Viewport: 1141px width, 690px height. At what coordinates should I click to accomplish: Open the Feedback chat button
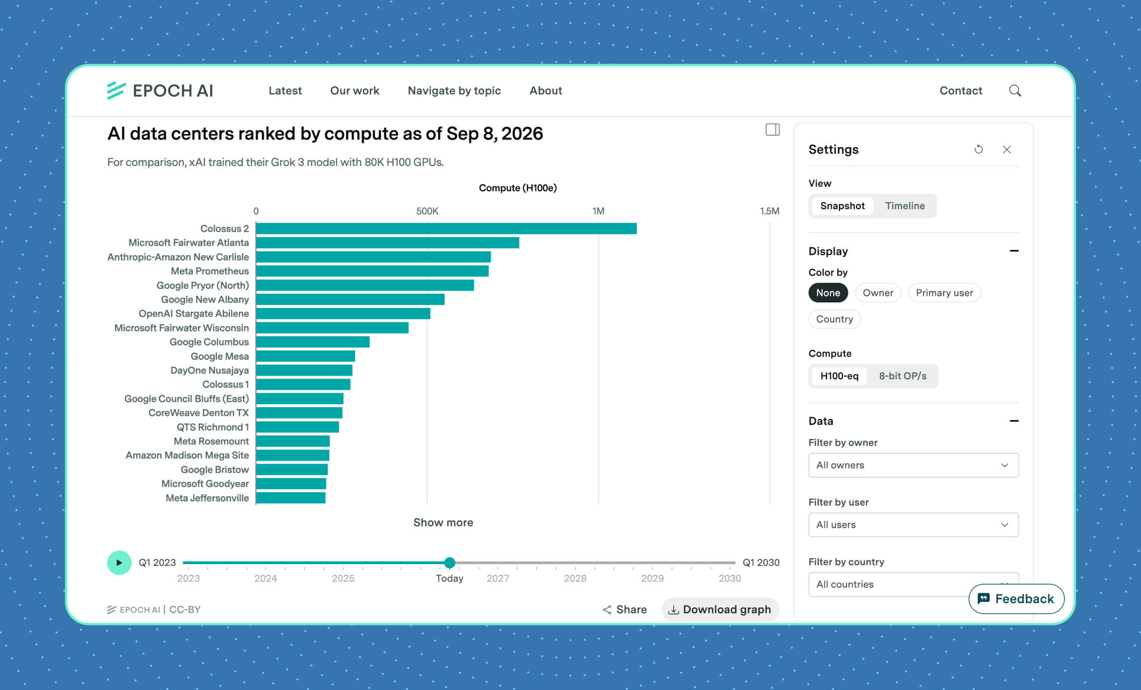coord(1016,598)
